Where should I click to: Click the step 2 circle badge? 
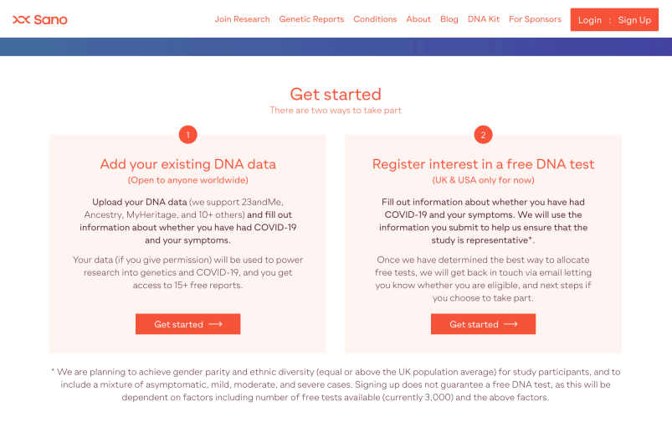coord(483,135)
